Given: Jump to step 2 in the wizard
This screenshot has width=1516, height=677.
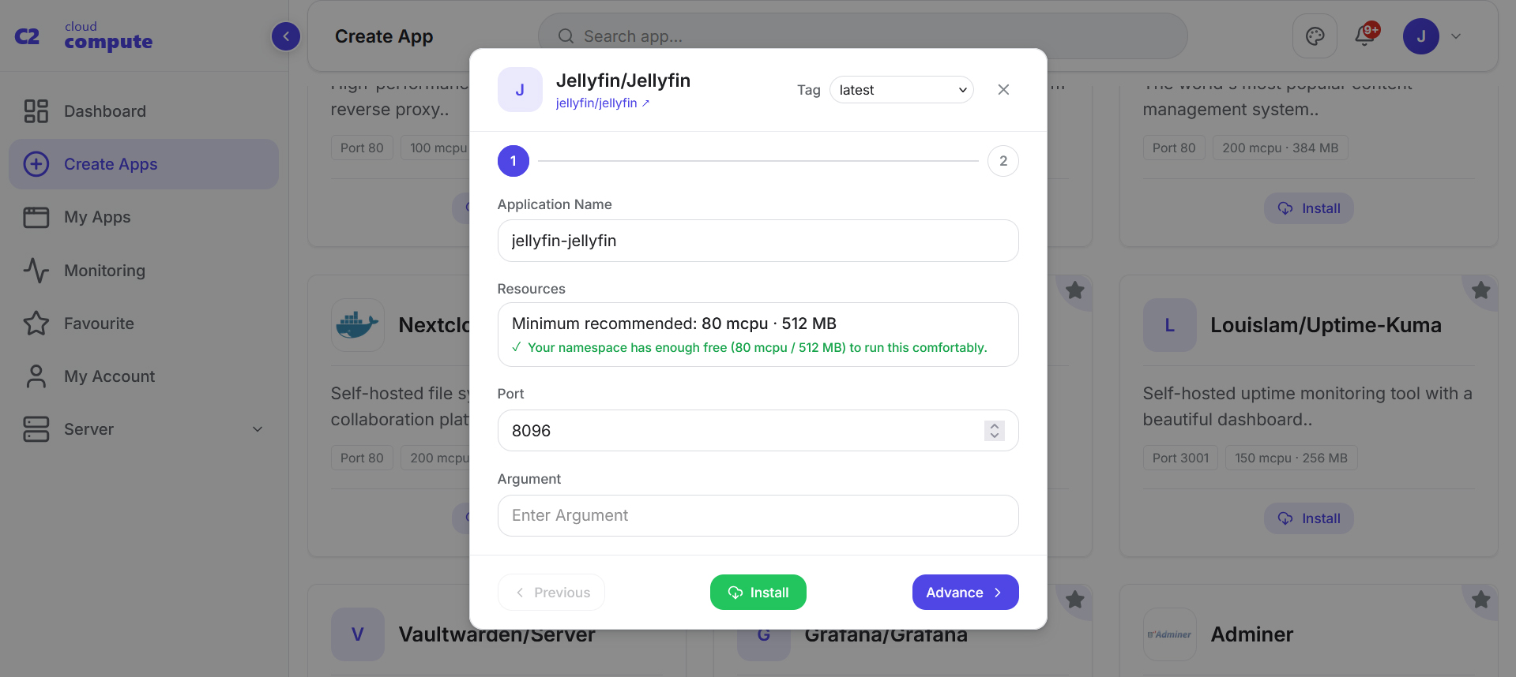Looking at the screenshot, I should (1003, 161).
